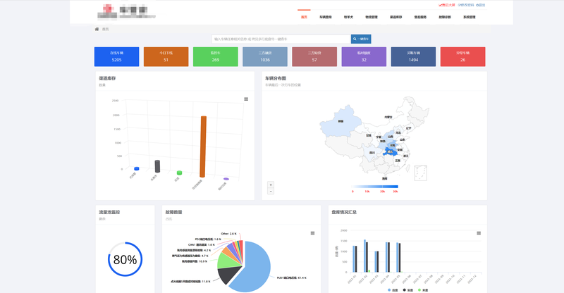The height and width of the screenshot is (293, 564).
Task: Toggle the black 实盘 legend series
Action: click(x=408, y=289)
